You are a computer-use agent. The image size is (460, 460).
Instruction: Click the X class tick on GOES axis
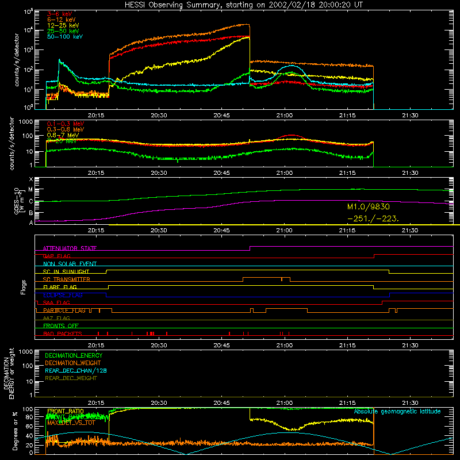tap(31, 179)
